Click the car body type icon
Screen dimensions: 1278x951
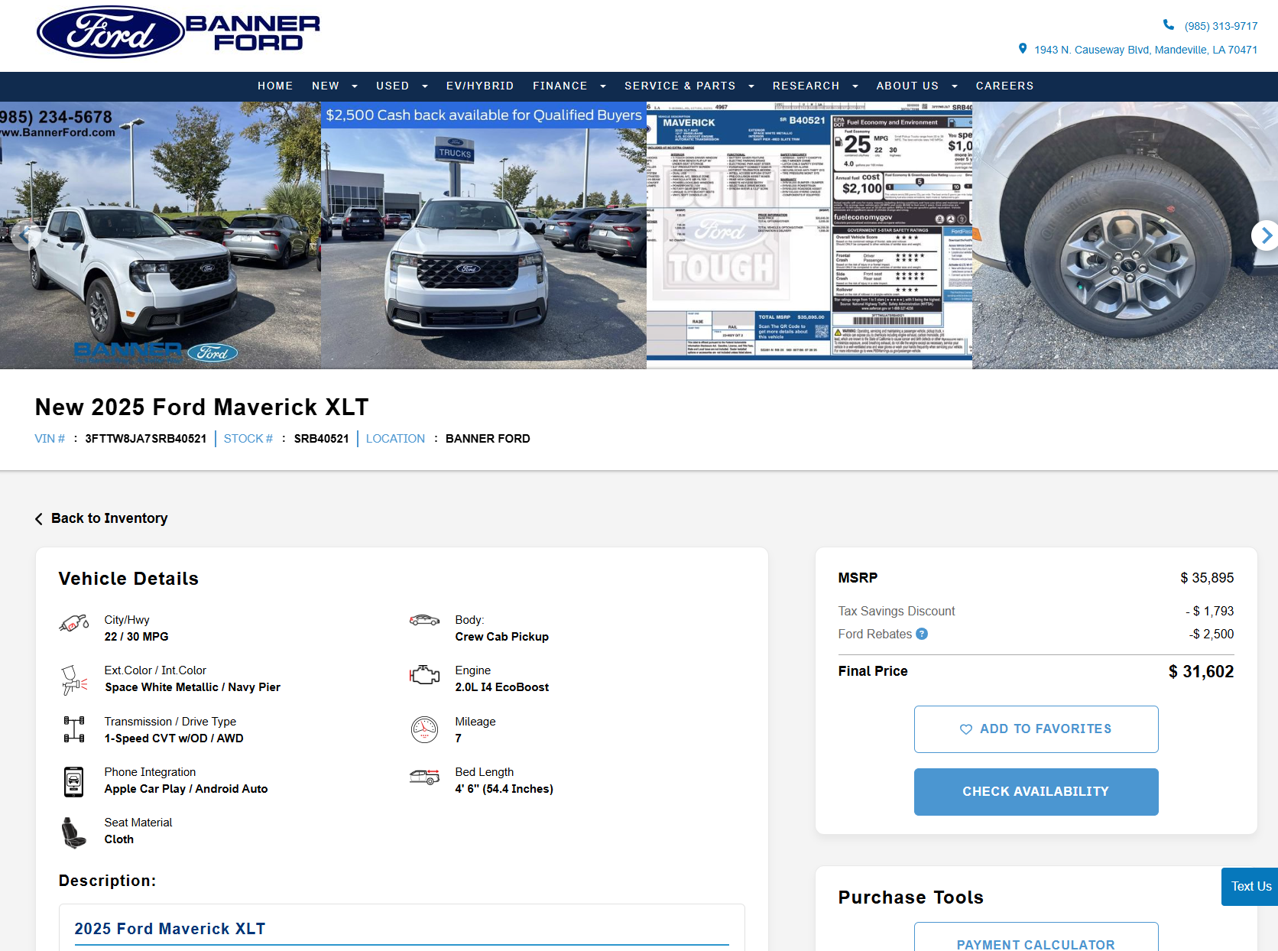(x=424, y=620)
